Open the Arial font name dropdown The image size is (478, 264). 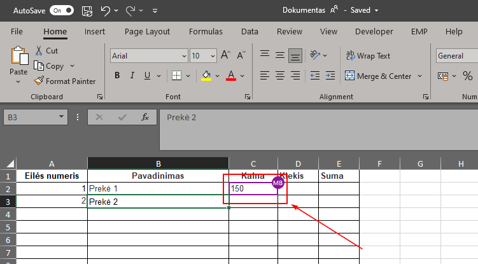184,56
